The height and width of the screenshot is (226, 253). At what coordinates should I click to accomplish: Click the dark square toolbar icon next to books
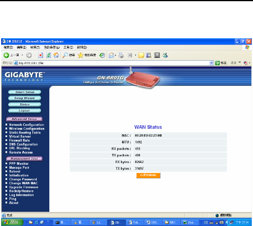point(157,55)
